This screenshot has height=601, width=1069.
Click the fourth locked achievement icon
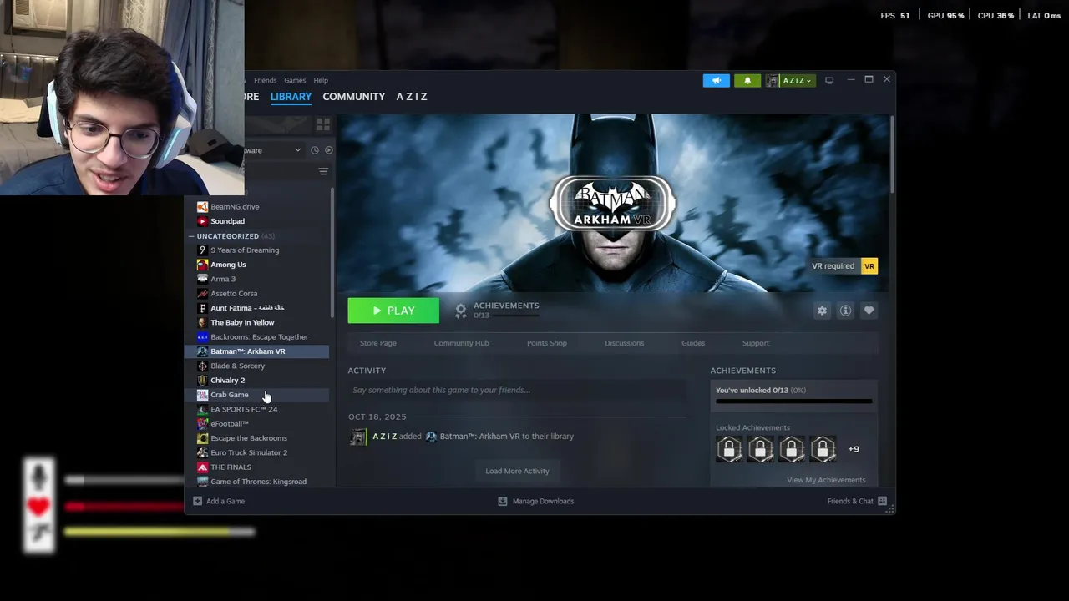click(823, 449)
